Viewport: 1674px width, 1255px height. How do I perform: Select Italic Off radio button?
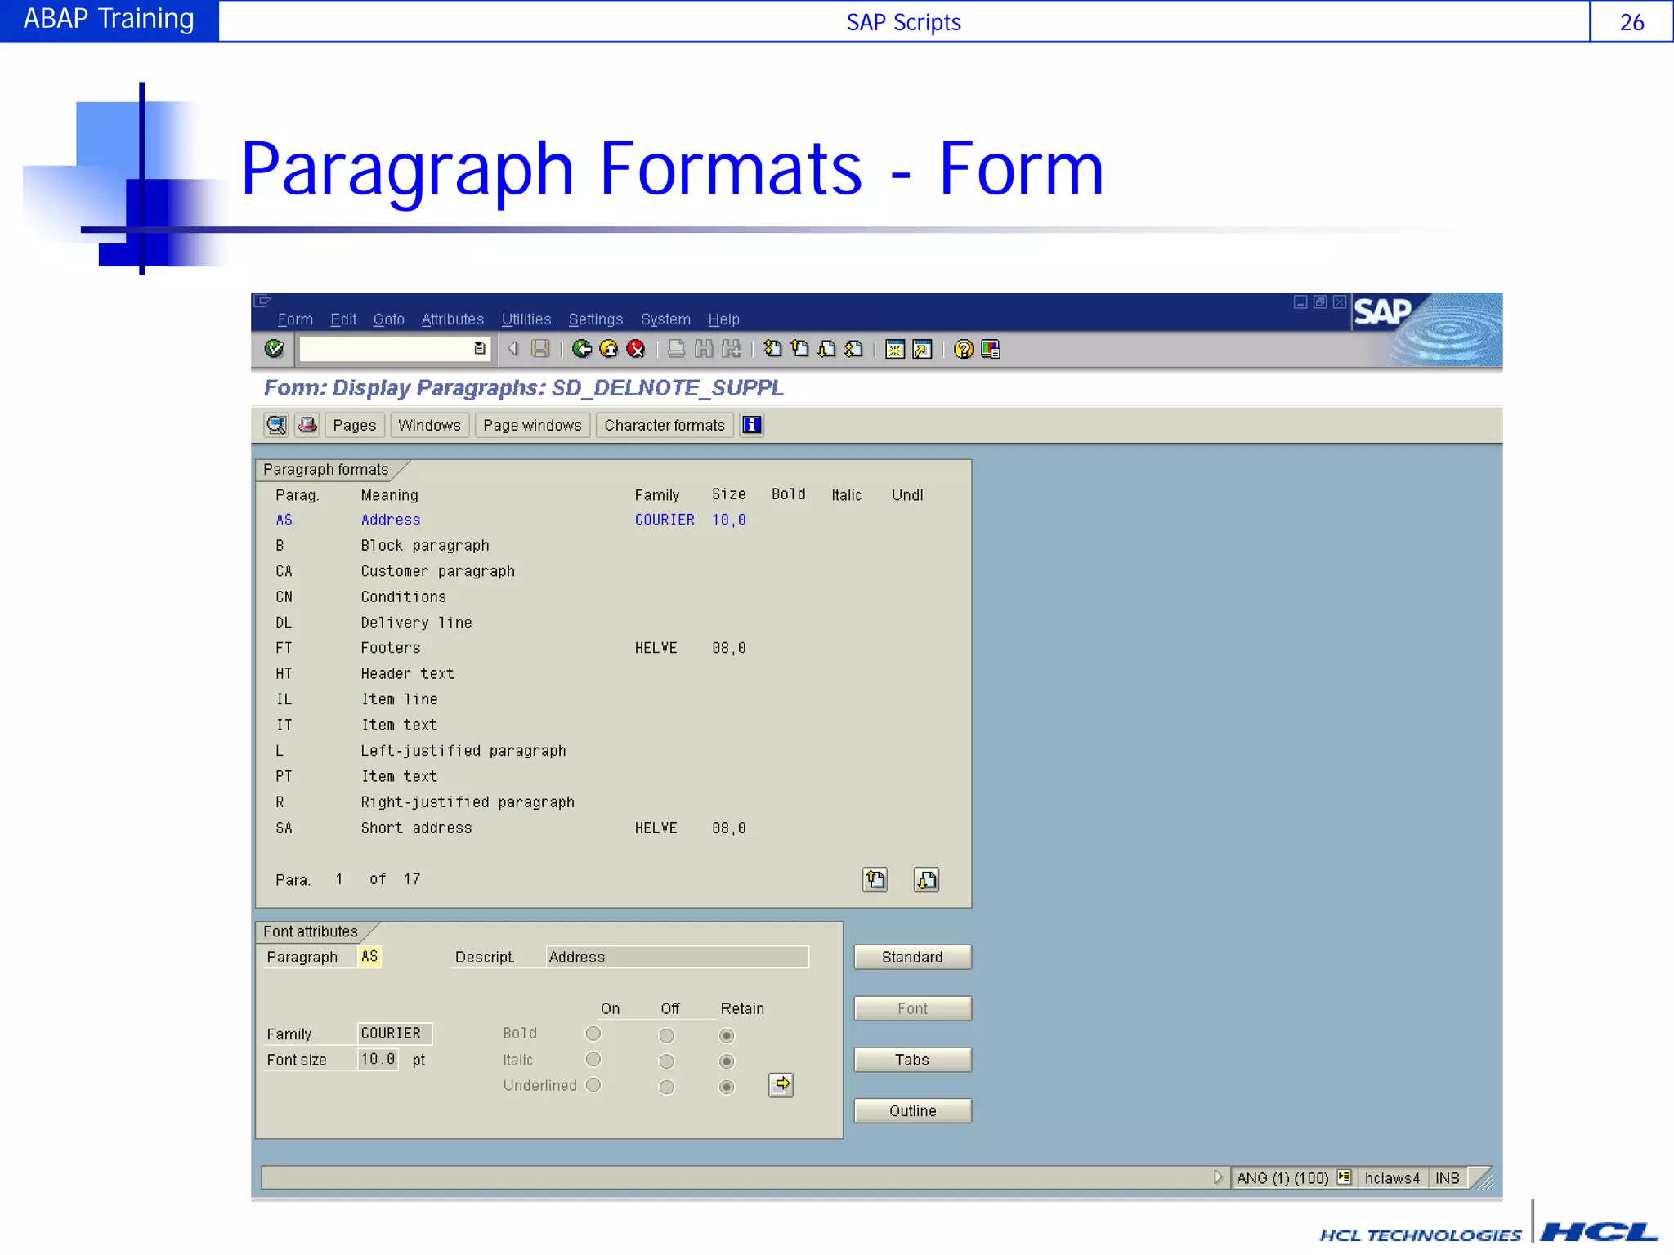pyautogui.click(x=666, y=1061)
